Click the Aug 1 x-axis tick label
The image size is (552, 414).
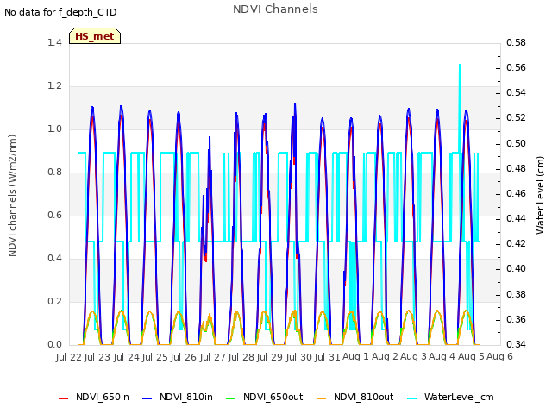[355, 356]
